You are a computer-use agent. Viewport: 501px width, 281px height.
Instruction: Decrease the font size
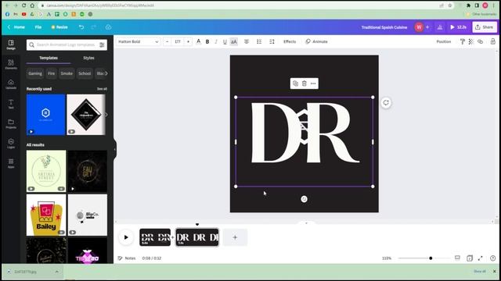click(x=167, y=41)
